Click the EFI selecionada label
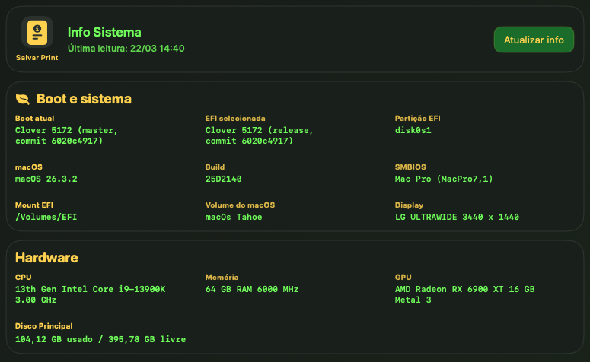 point(235,119)
